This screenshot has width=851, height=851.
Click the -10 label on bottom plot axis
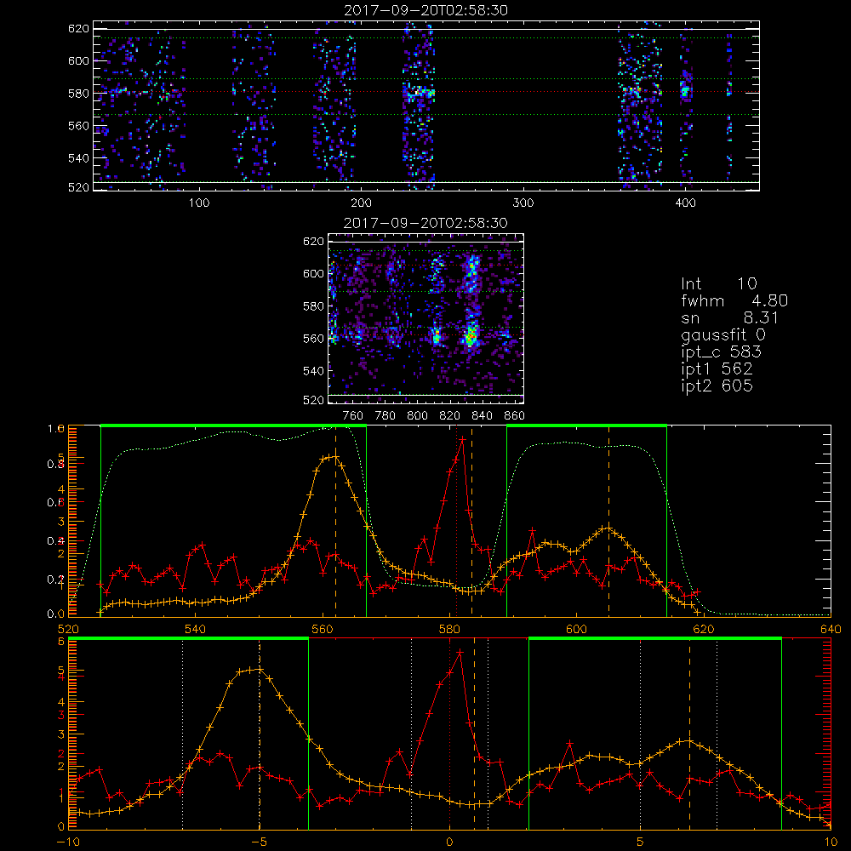click(x=68, y=842)
